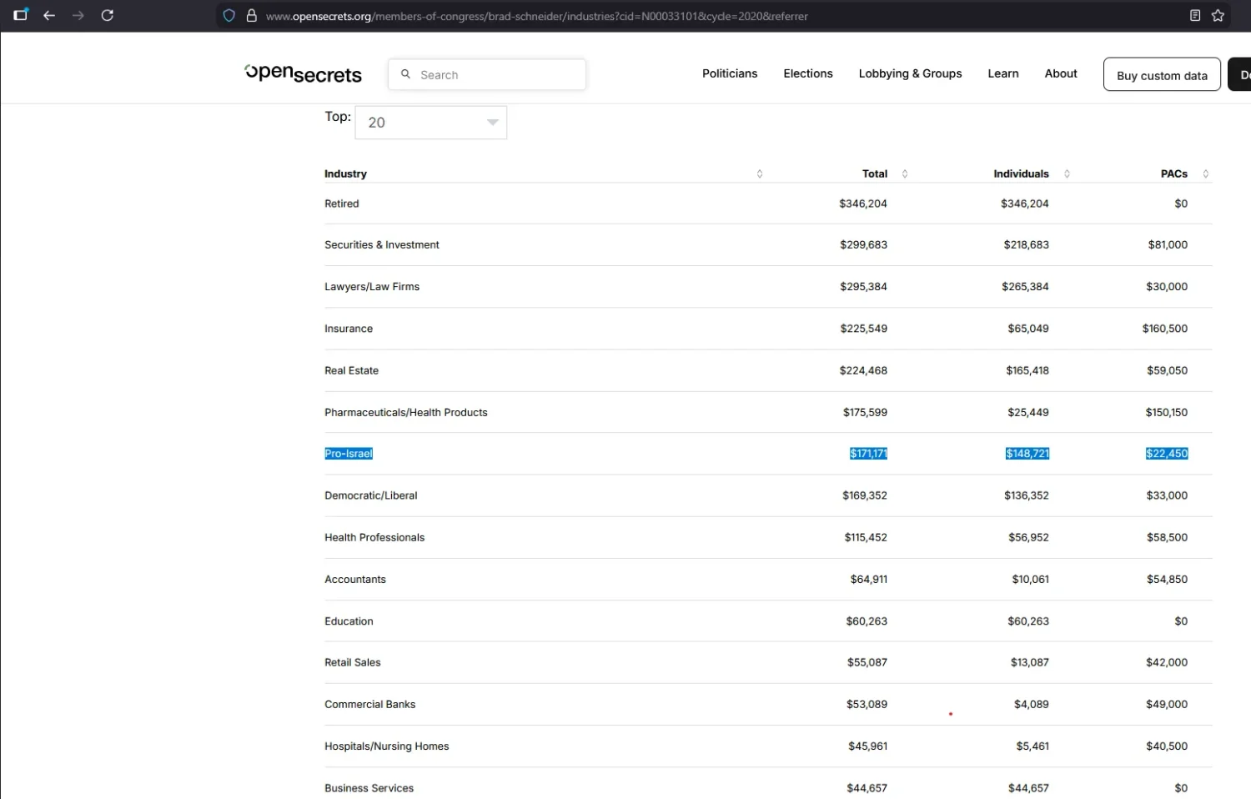
Task: Click Buy custom data button
Action: [1162, 75]
